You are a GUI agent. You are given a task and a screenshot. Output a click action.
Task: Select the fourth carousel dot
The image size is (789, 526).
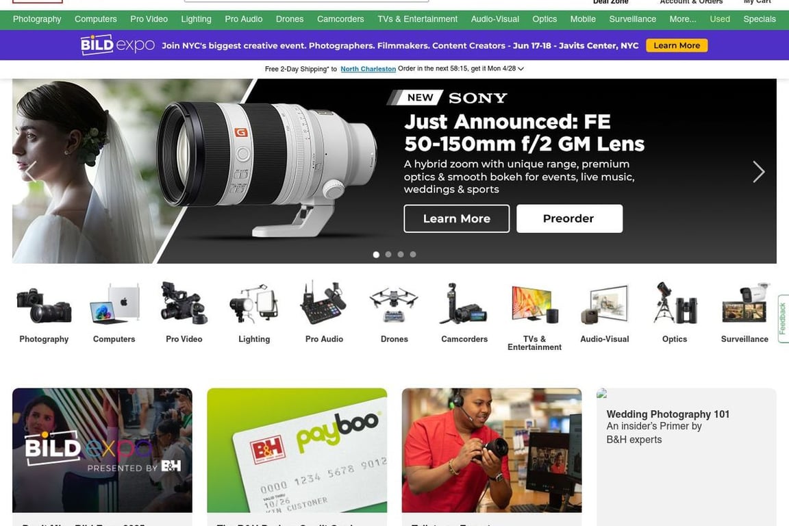pos(413,255)
